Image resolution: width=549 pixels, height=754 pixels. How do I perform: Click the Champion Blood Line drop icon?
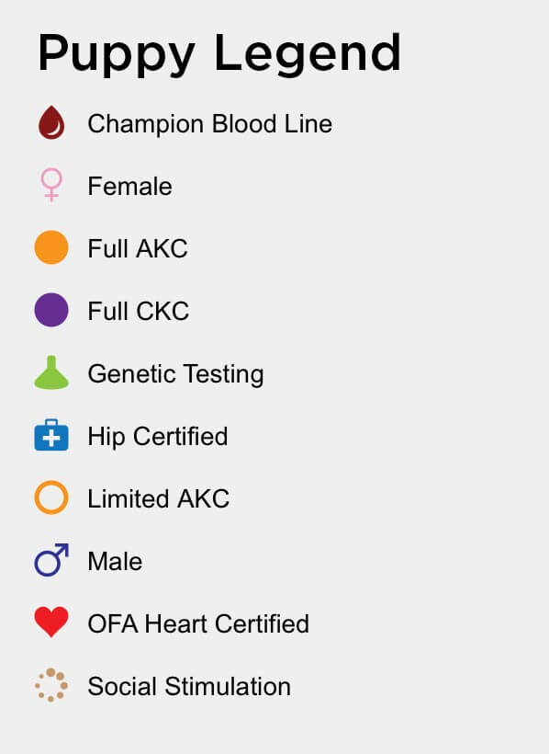(x=51, y=122)
